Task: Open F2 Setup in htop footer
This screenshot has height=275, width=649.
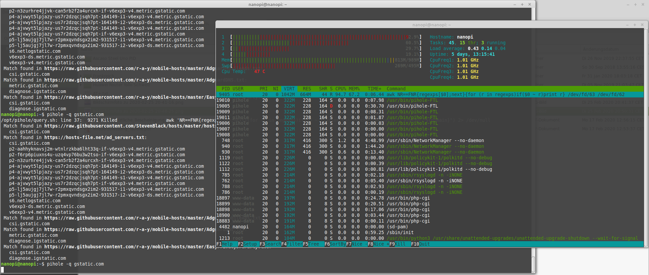Action: click(247, 244)
